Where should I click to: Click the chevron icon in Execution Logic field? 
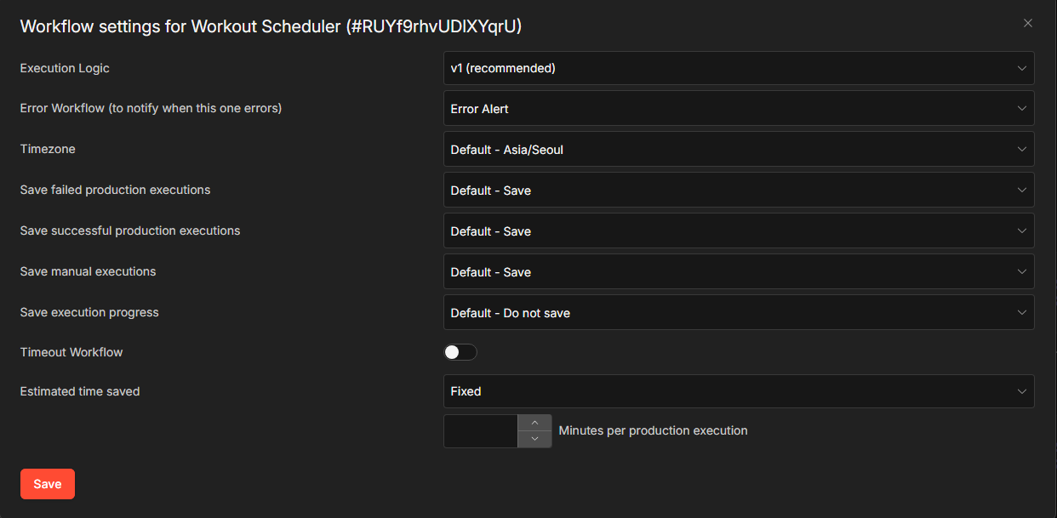coord(1022,68)
